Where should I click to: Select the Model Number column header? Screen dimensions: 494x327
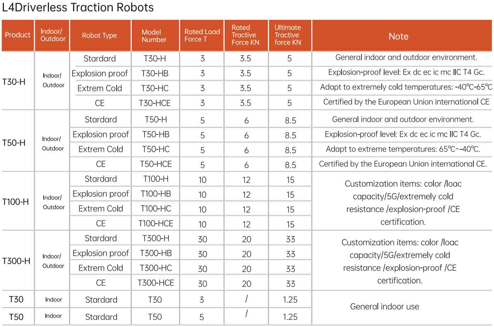click(x=154, y=36)
